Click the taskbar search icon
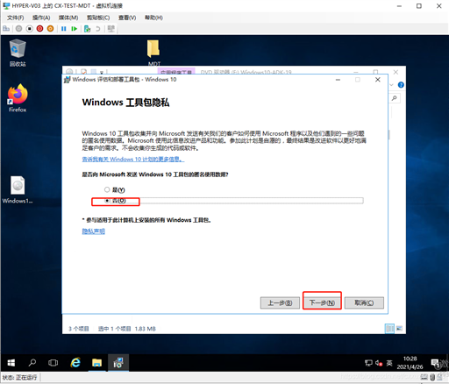 (32, 363)
